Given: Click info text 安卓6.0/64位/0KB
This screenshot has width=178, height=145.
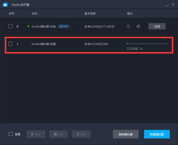Looking at the screenshot, I should [x=96, y=44].
